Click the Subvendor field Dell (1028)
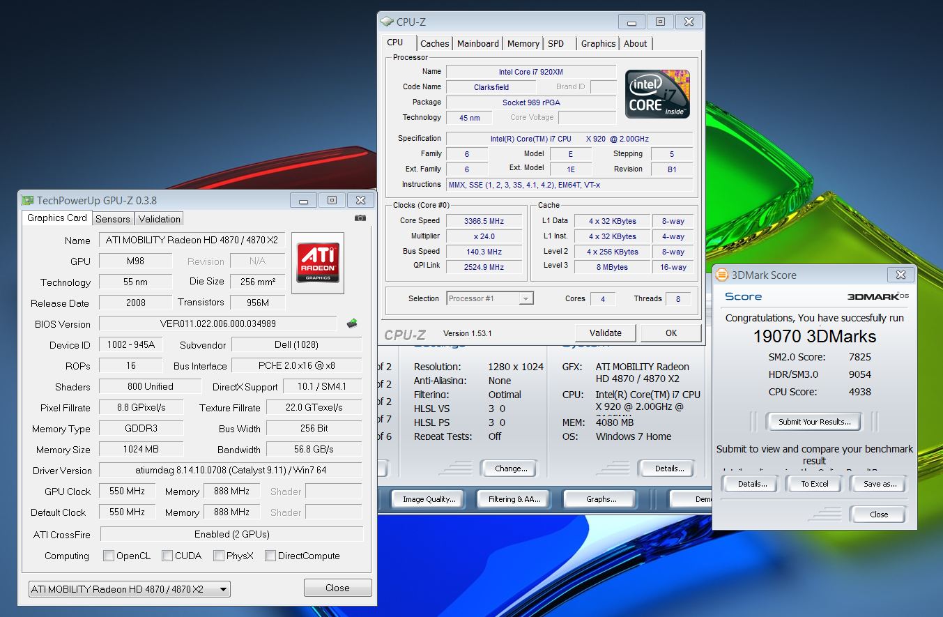Screen dimensions: 943x617 coord(296,345)
